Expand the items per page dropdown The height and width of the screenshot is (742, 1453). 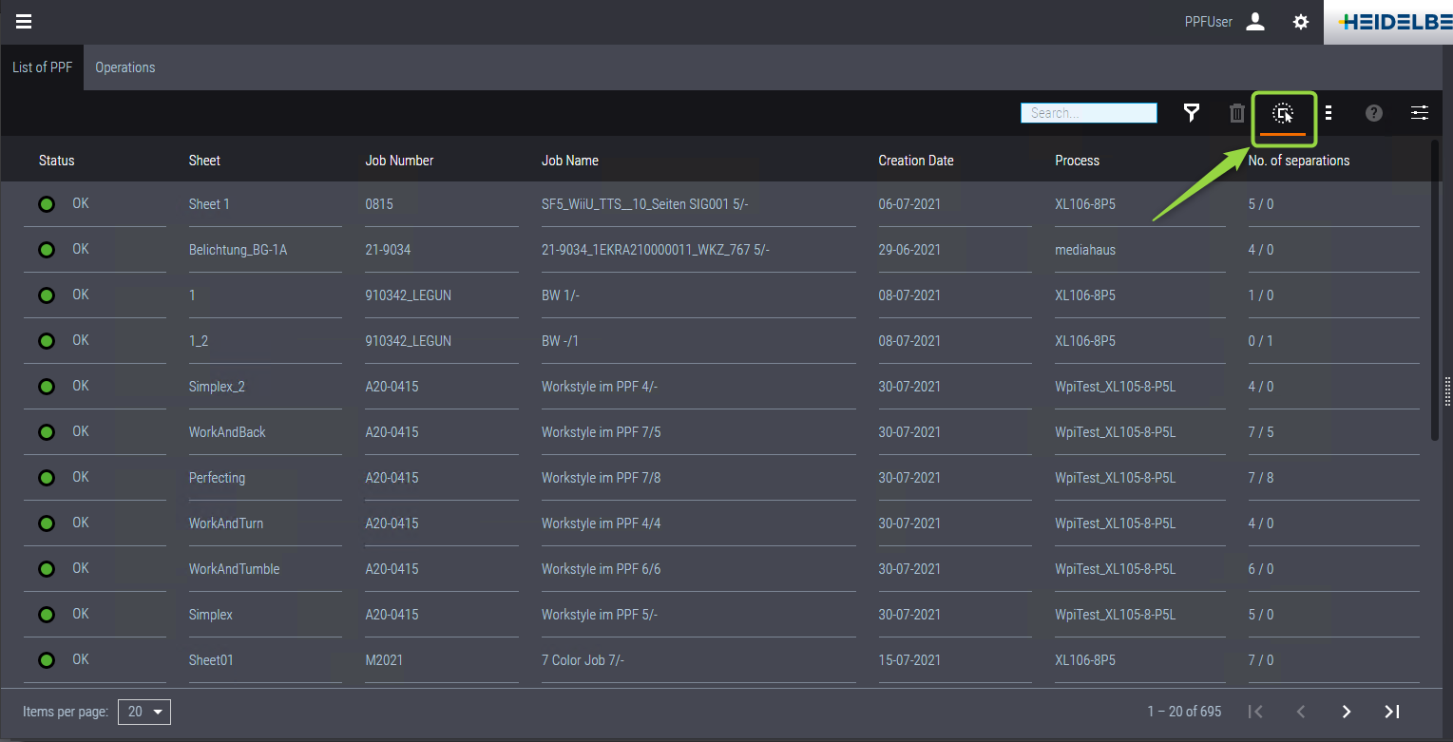tap(144, 712)
